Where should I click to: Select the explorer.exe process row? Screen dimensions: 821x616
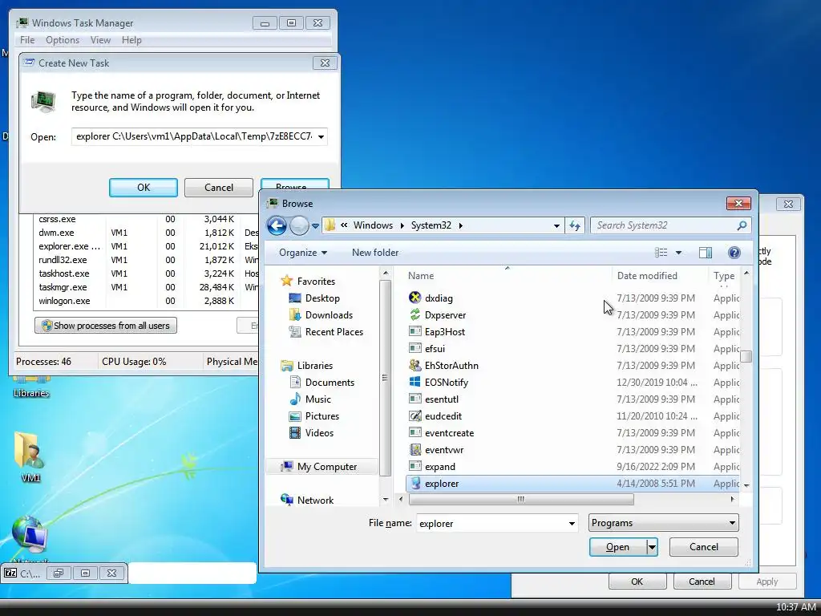coord(147,246)
